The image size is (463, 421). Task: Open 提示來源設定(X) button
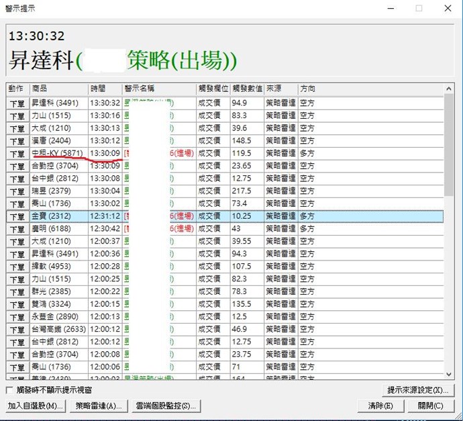(417, 390)
